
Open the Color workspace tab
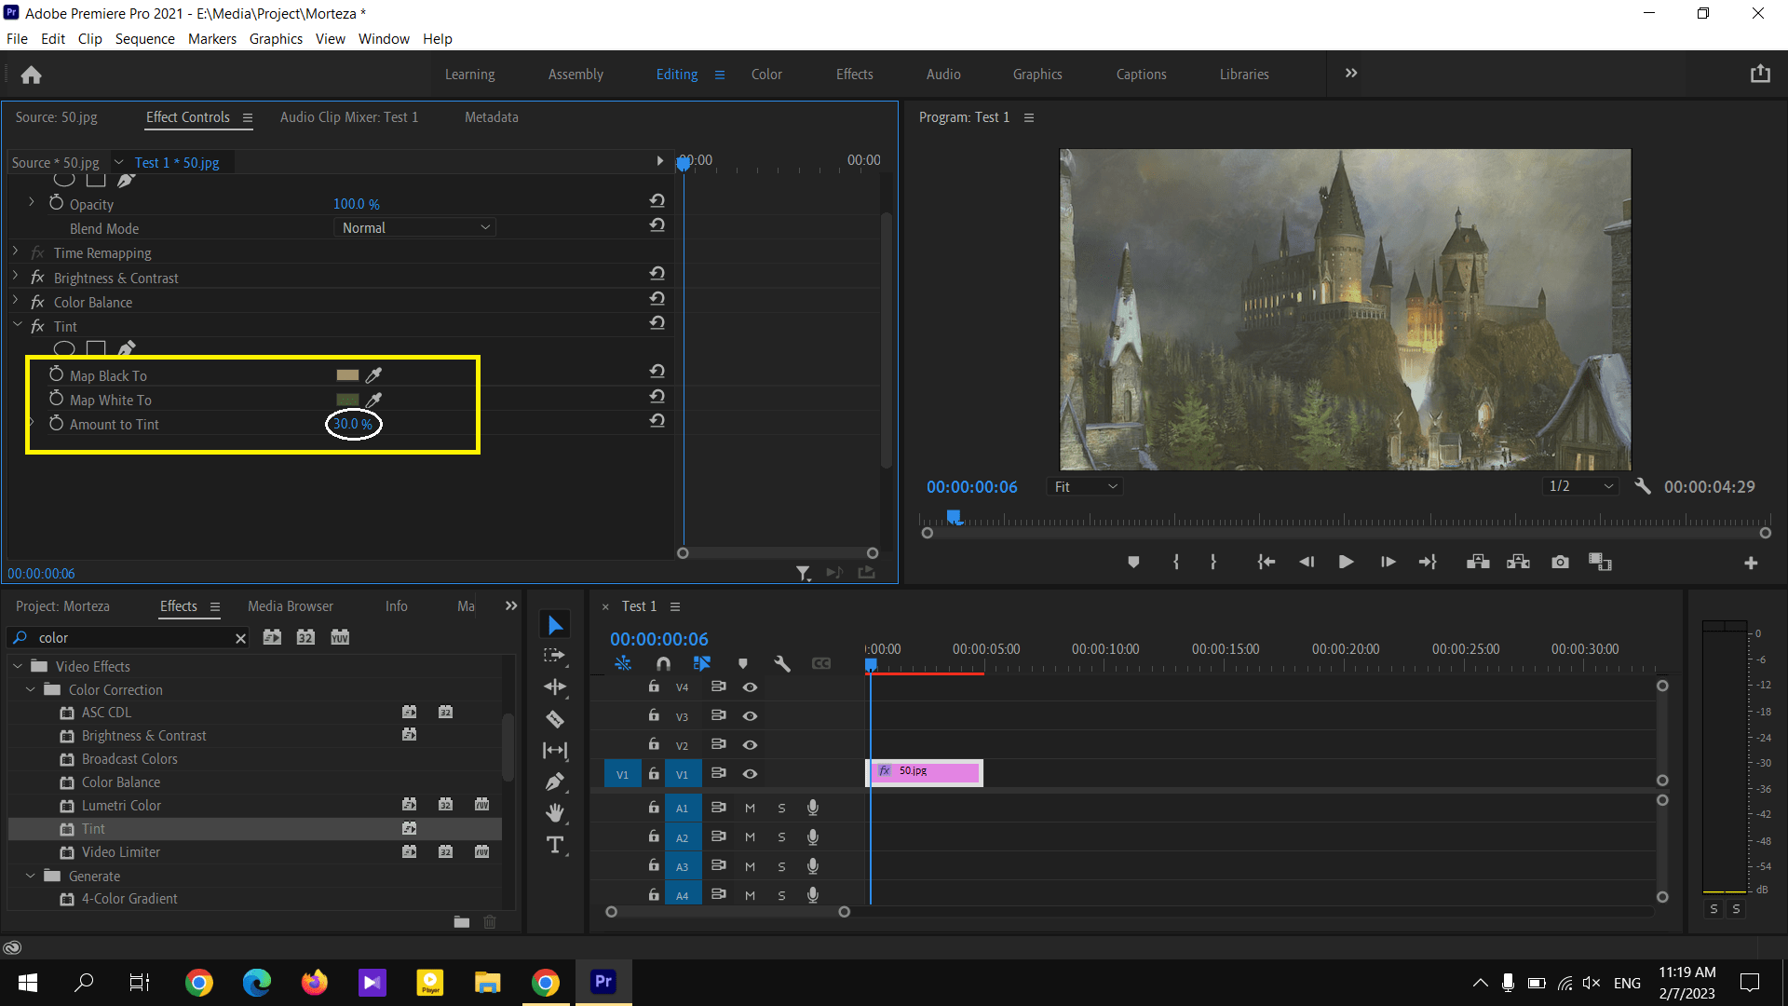click(x=767, y=75)
